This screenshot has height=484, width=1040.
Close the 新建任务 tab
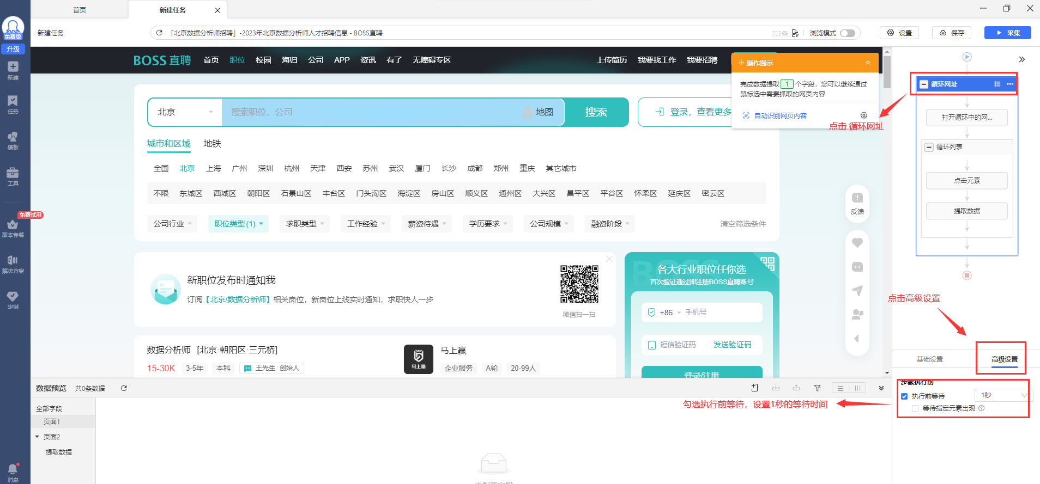217,10
